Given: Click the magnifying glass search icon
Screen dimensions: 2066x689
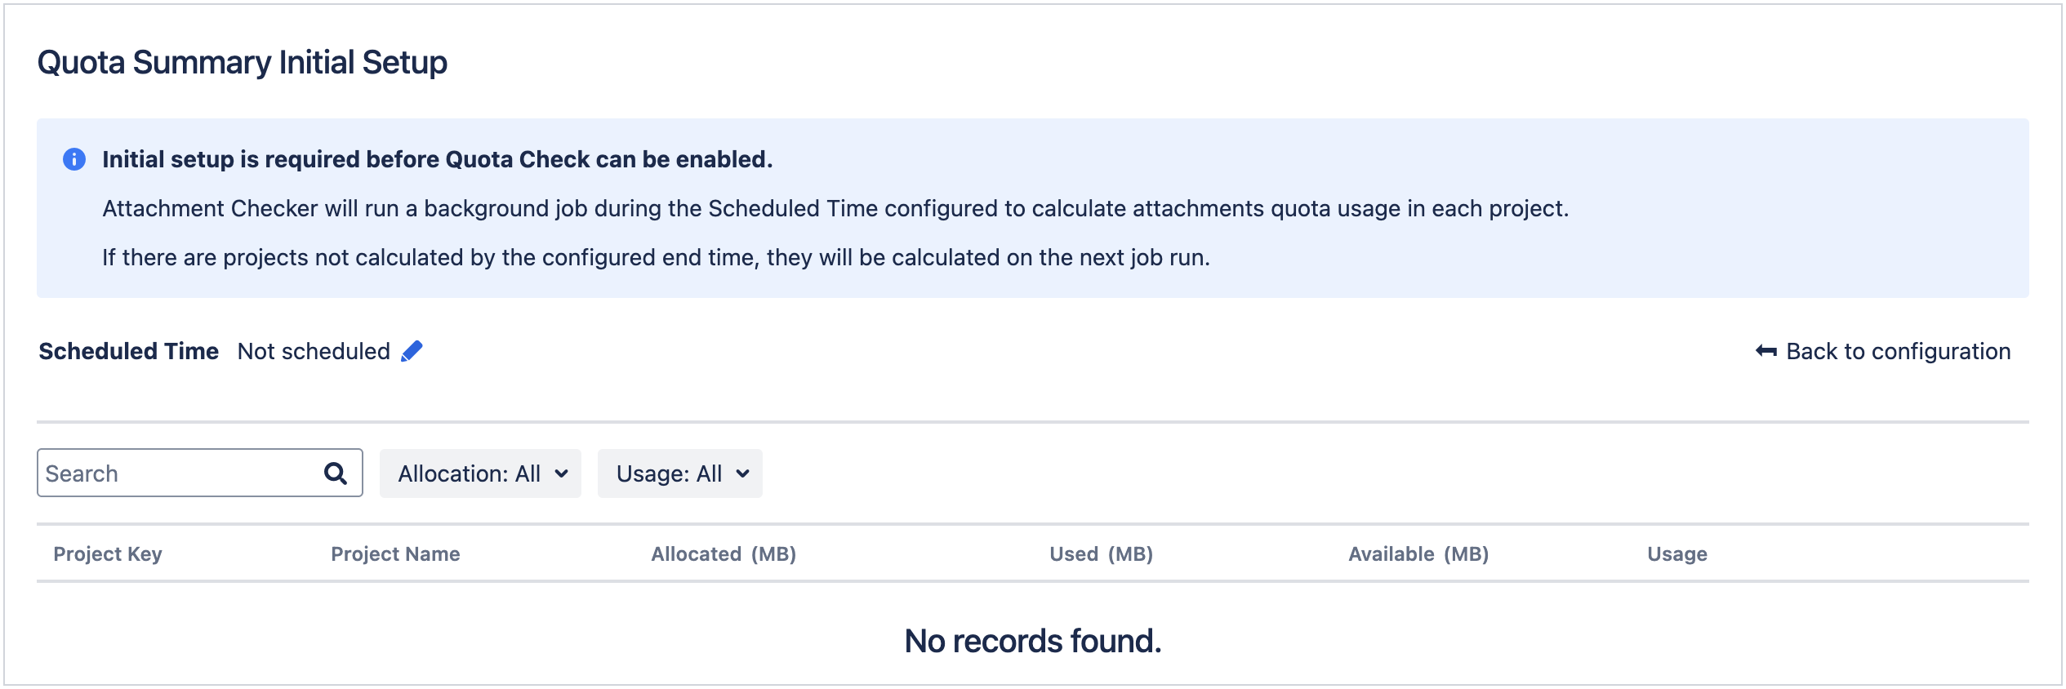Looking at the screenshot, I should tap(334, 473).
